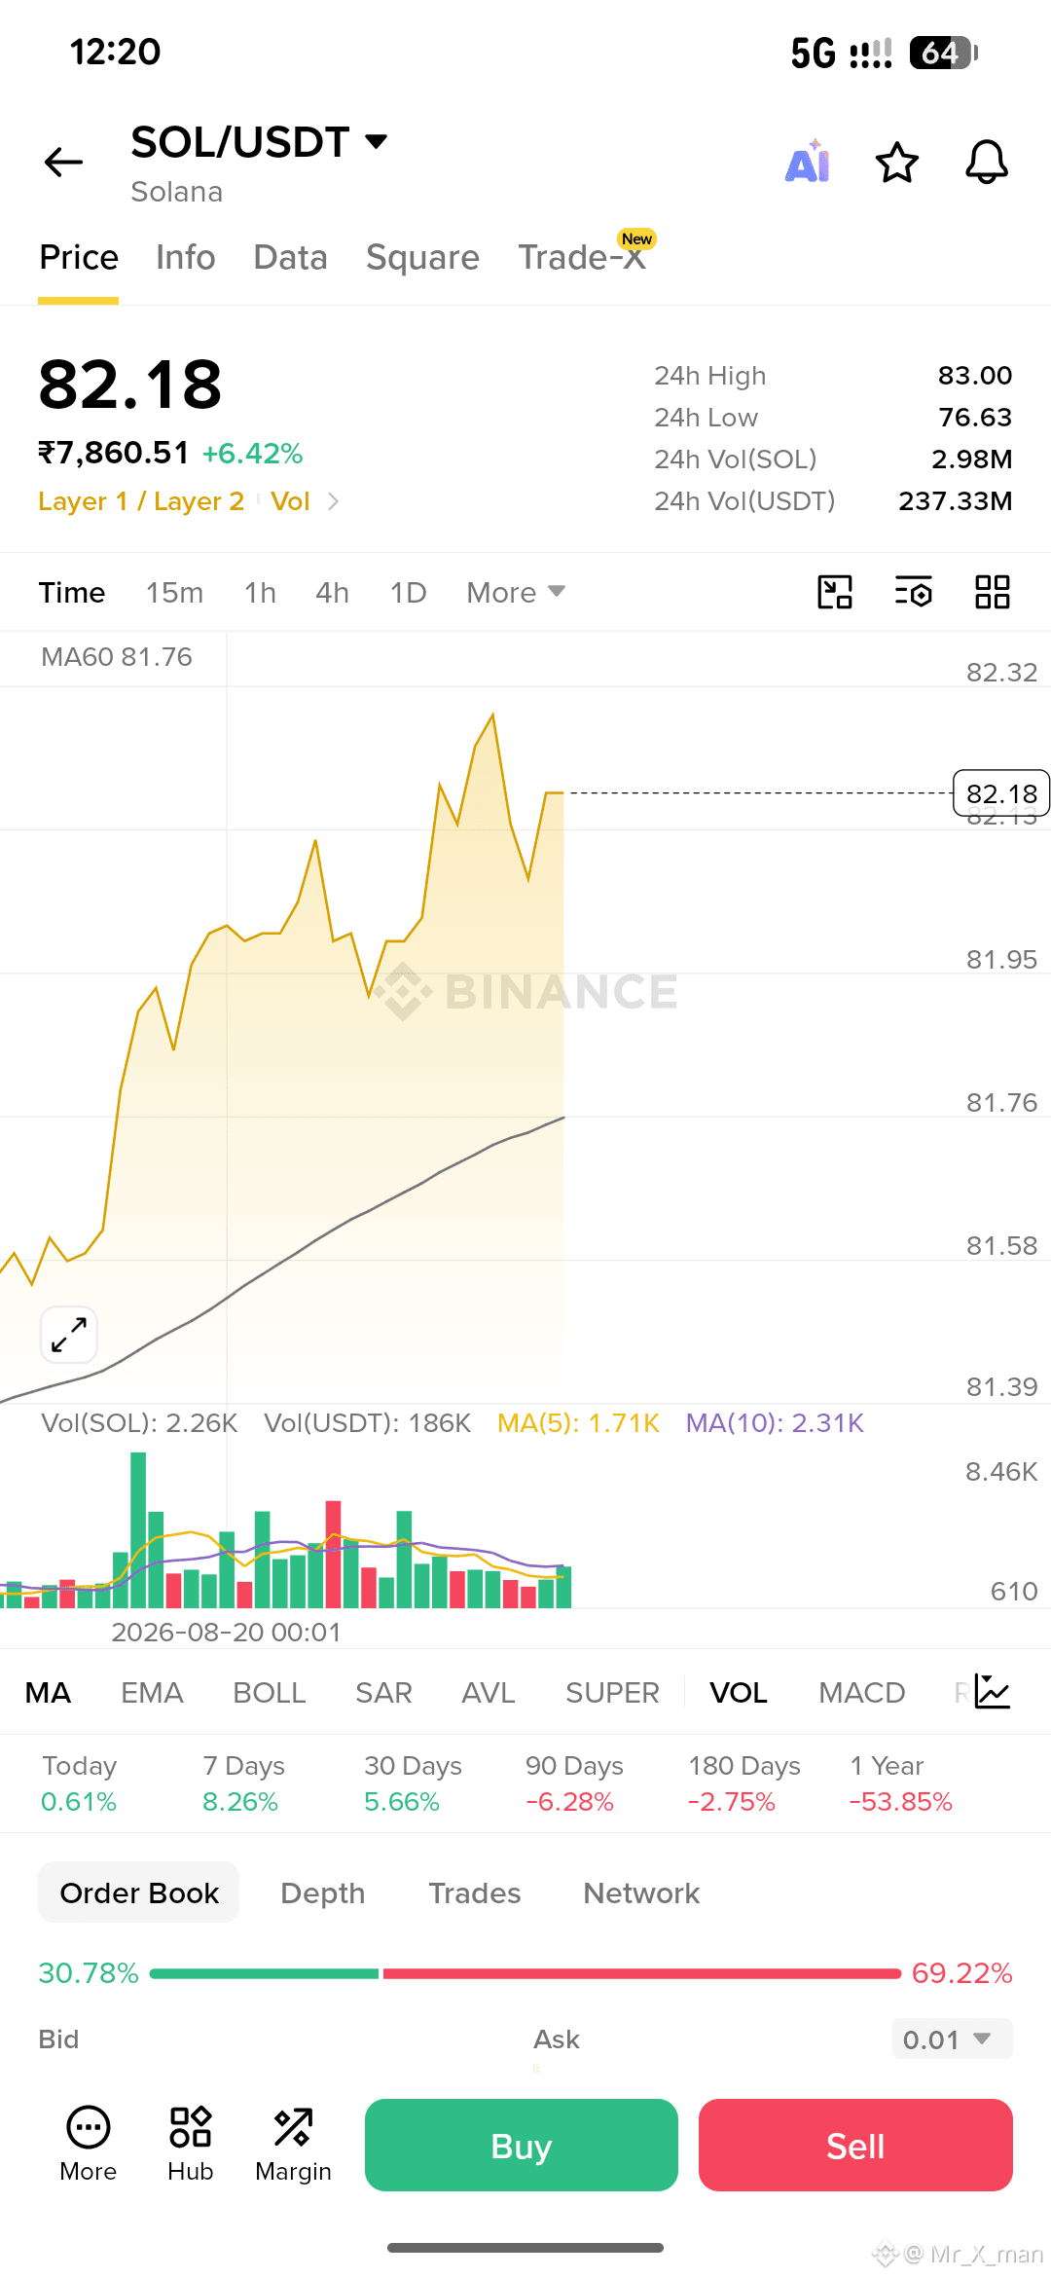Expand chart to fullscreen

coord(69,1335)
